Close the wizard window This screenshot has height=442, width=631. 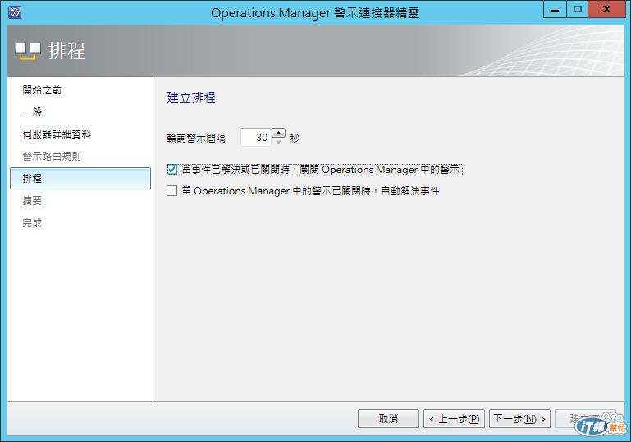(607, 9)
